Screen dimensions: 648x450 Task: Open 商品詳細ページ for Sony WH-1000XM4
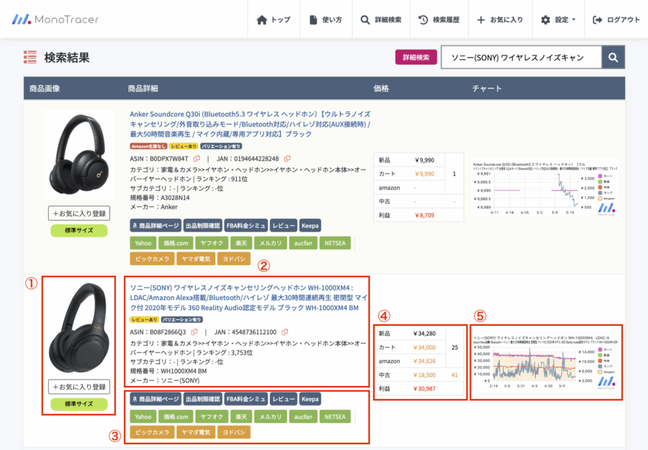click(x=156, y=399)
